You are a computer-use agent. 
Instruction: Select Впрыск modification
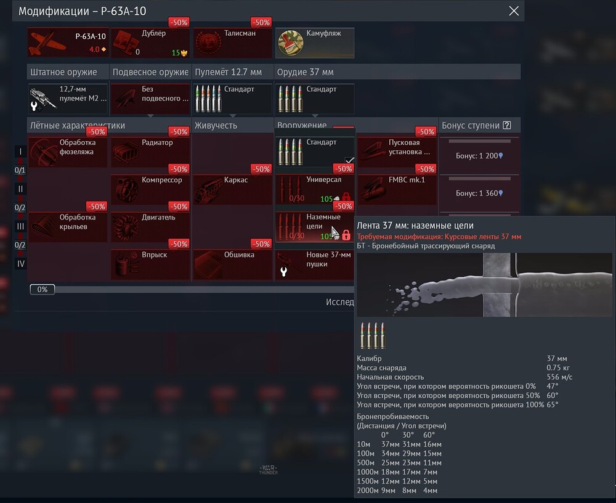click(150, 264)
